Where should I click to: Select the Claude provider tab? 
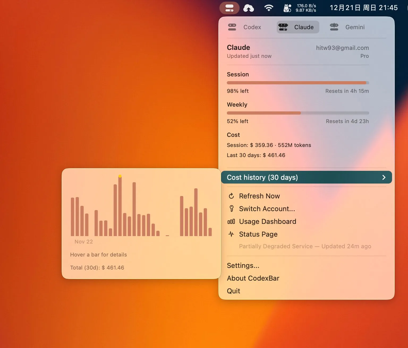[298, 27]
